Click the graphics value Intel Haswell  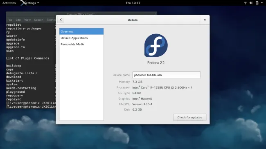point(142,98)
